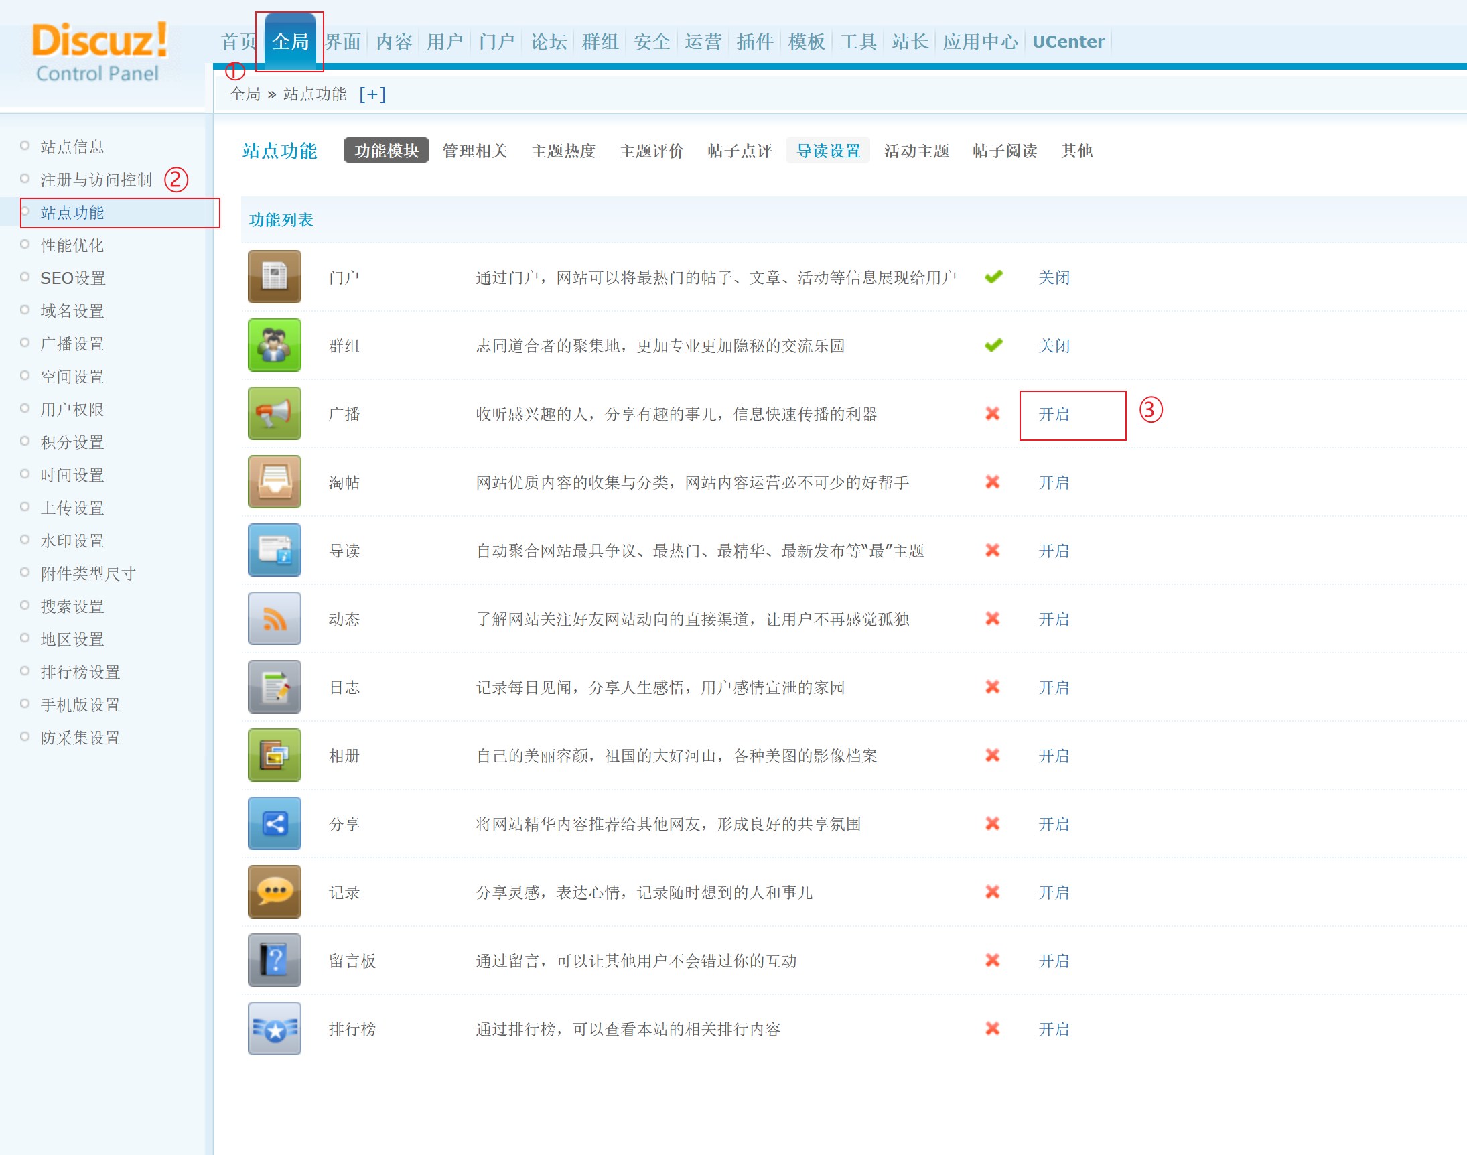
Task: Open the UCenter link in top menu
Action: (x=1068, y=42)
